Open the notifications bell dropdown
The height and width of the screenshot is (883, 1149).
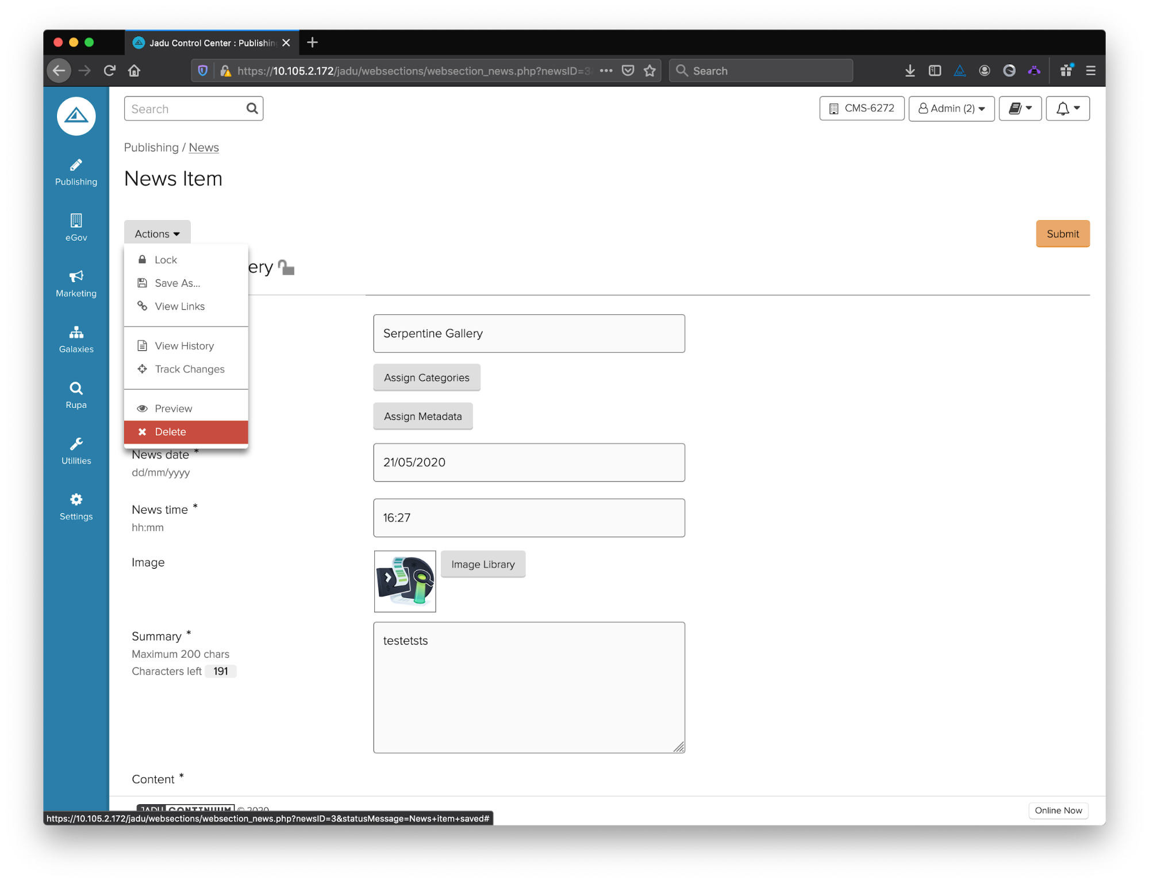1067,109
